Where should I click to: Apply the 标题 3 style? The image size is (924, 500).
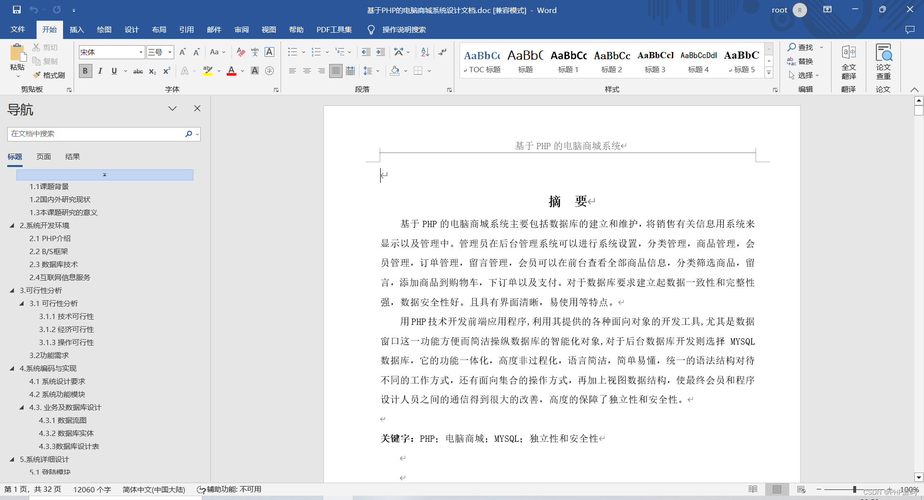pyautogui.click(x=655, y=61)
